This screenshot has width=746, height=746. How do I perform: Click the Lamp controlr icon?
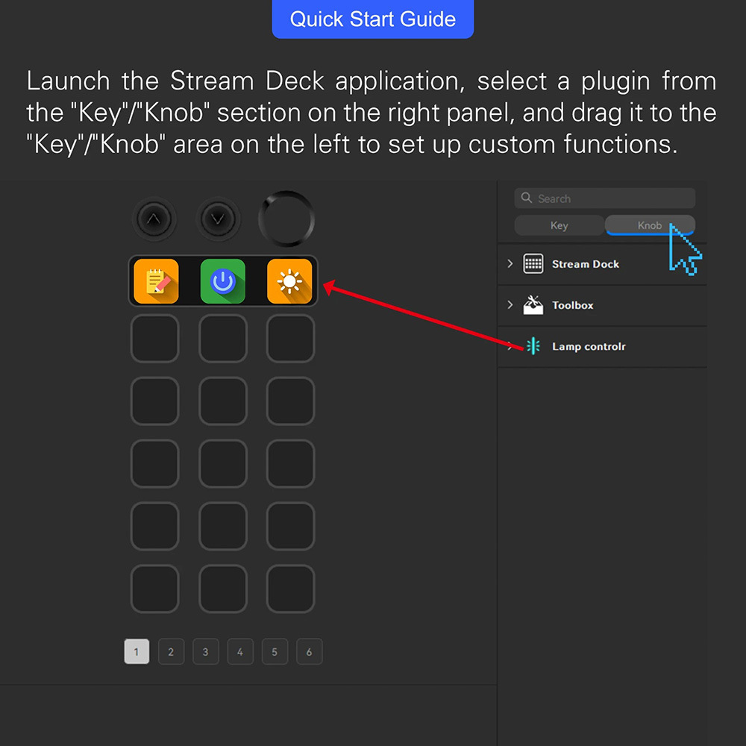click(533, 346)
